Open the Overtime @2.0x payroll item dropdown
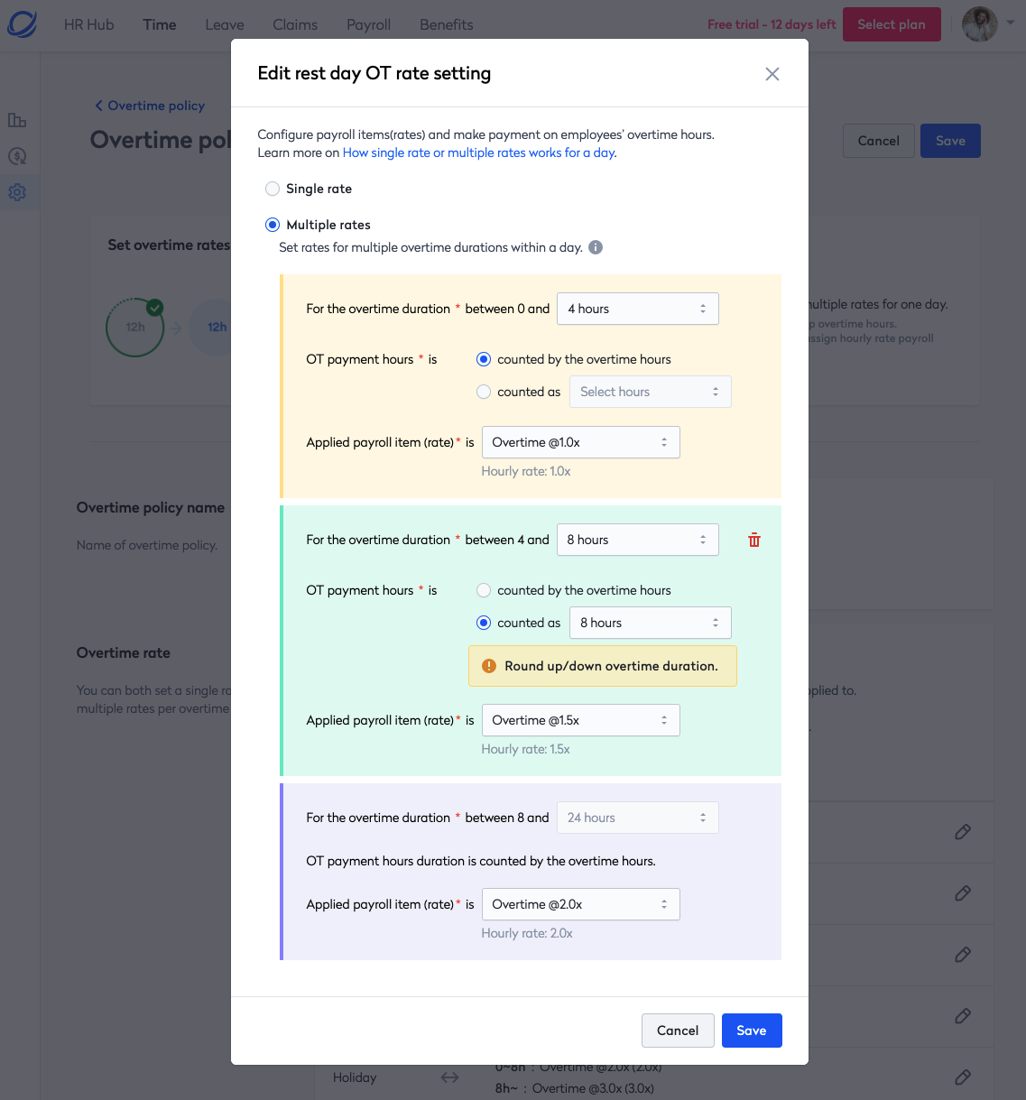The height and width of the screenshot is (1100, 1026). pos(581,904)
